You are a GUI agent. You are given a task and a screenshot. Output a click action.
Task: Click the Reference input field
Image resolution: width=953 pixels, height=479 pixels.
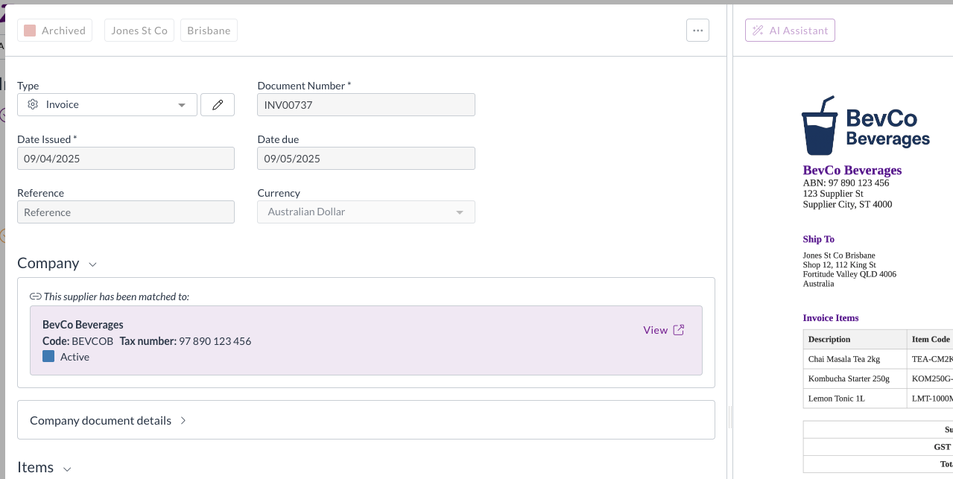tap(126, 212)
